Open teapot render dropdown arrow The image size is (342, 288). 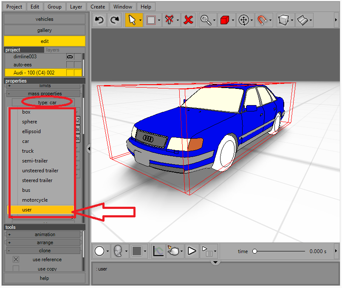pyautogui.click(x=181, y=251)
